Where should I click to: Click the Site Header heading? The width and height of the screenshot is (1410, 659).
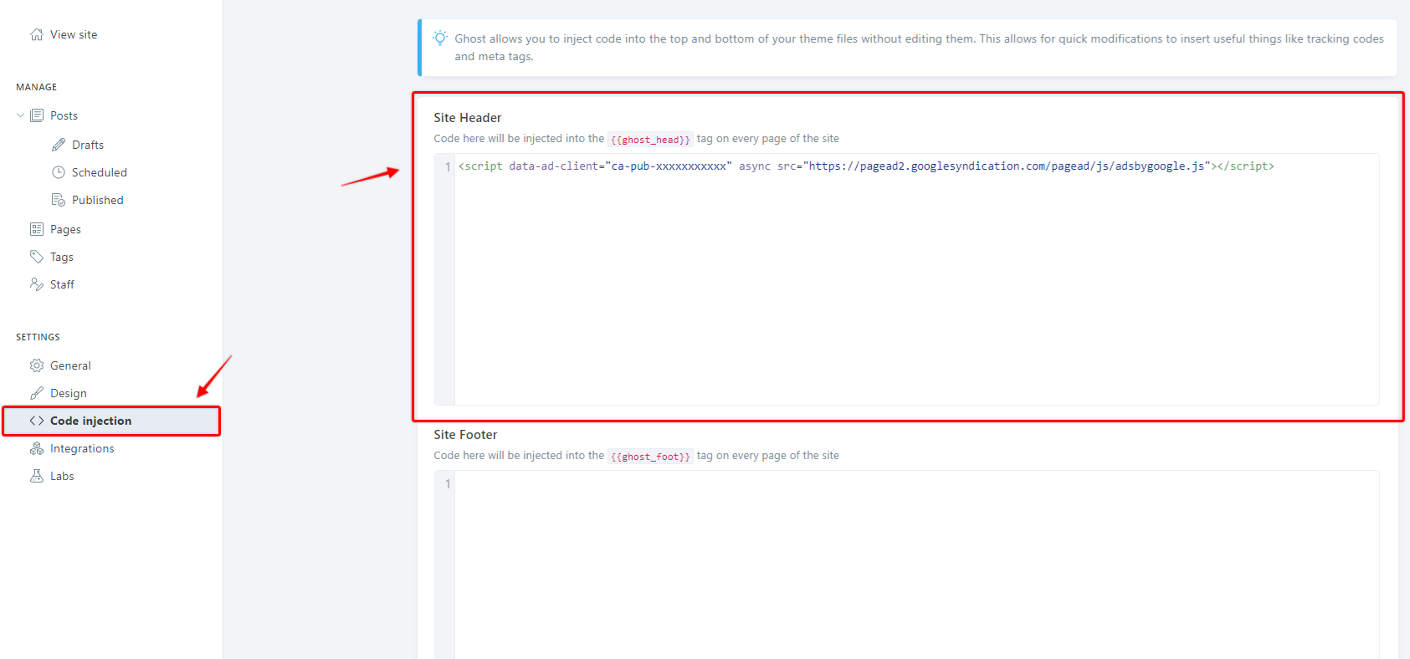[468, 118]
